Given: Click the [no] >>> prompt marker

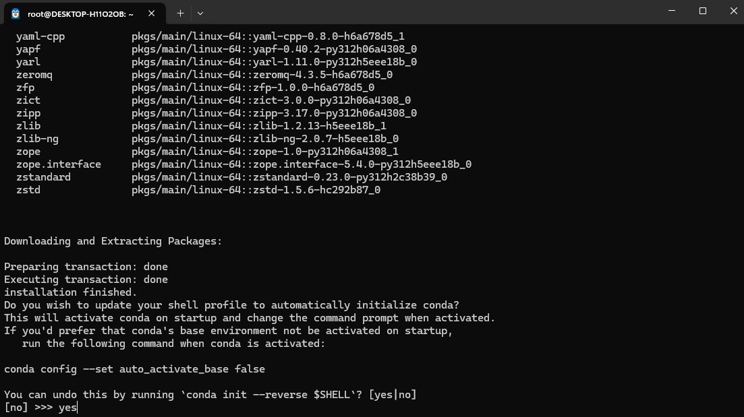Looking at the screenshot, I should [28, 408].
